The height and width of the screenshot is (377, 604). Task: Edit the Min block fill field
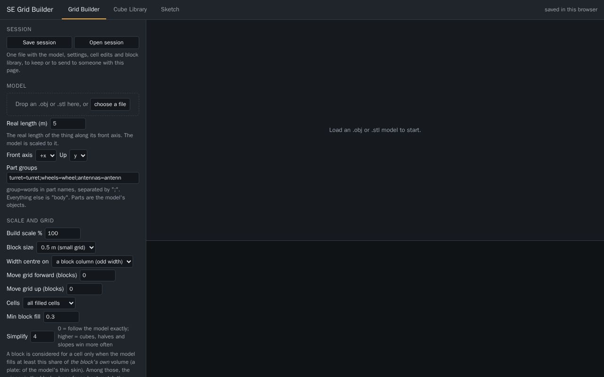pos(61,317)
